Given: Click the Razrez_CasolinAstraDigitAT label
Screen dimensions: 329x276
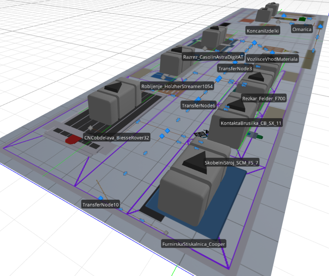Looking at the screenshot, I should [213, 57].
